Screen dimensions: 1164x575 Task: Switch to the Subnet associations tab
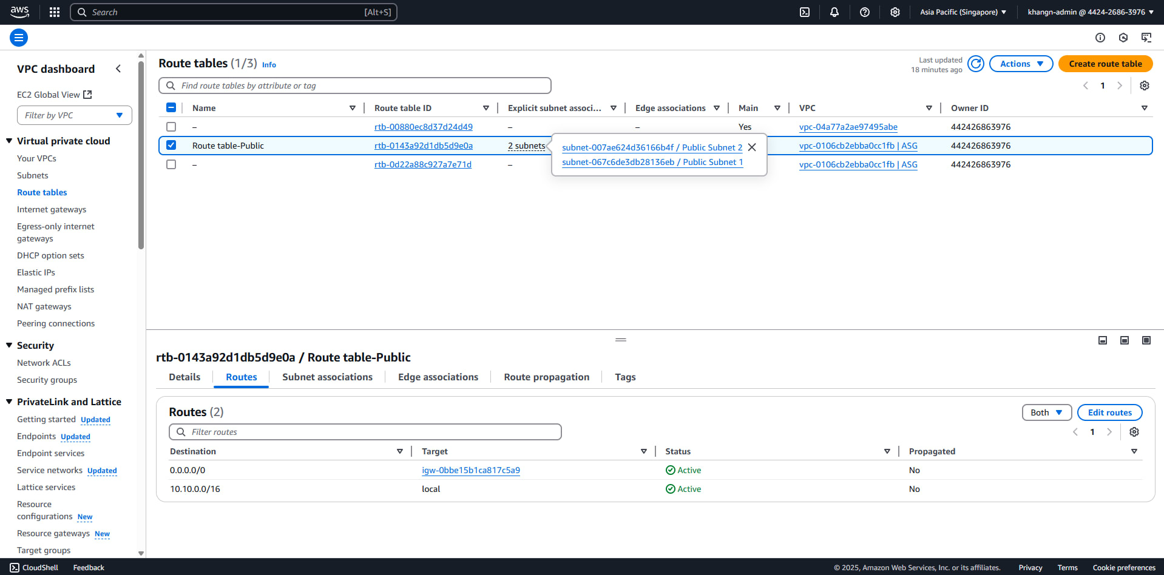click(x=328, y=377)
